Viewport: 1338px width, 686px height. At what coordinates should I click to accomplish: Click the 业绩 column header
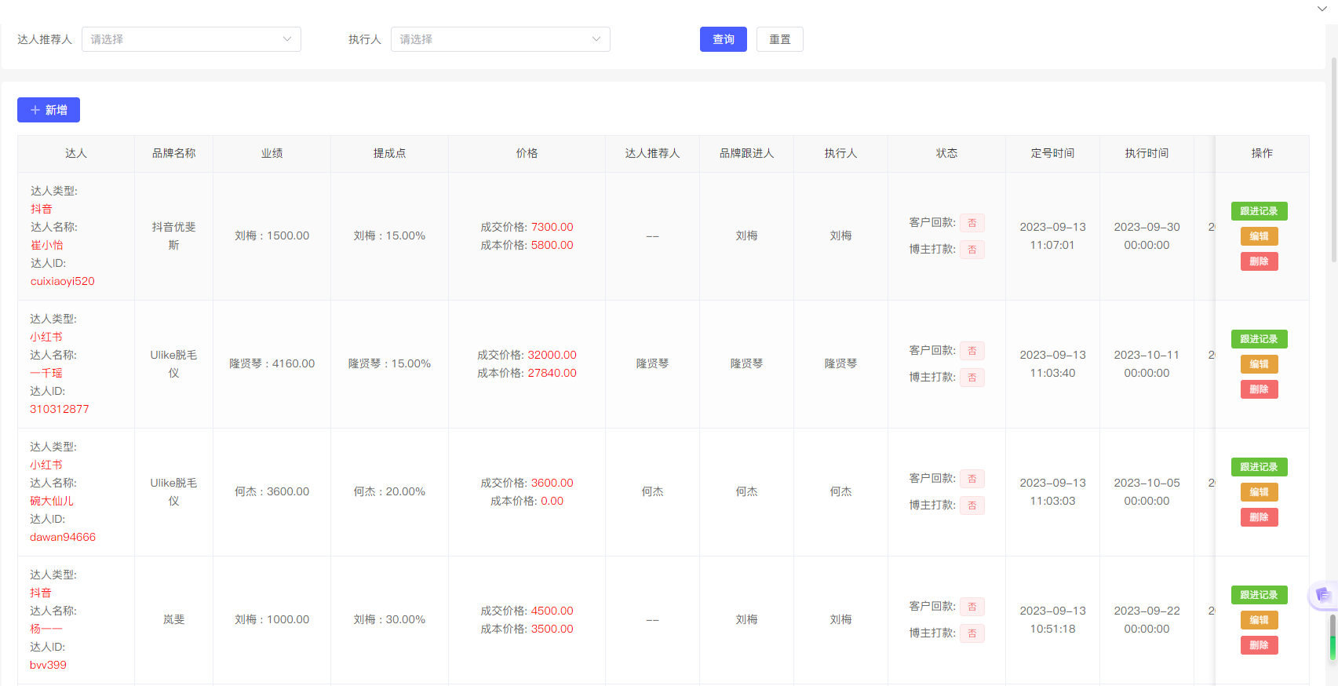tap(272, 154)
